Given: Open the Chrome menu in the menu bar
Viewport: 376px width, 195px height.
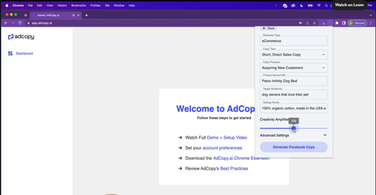Looking at the screenshot, I should click(18, 5).
